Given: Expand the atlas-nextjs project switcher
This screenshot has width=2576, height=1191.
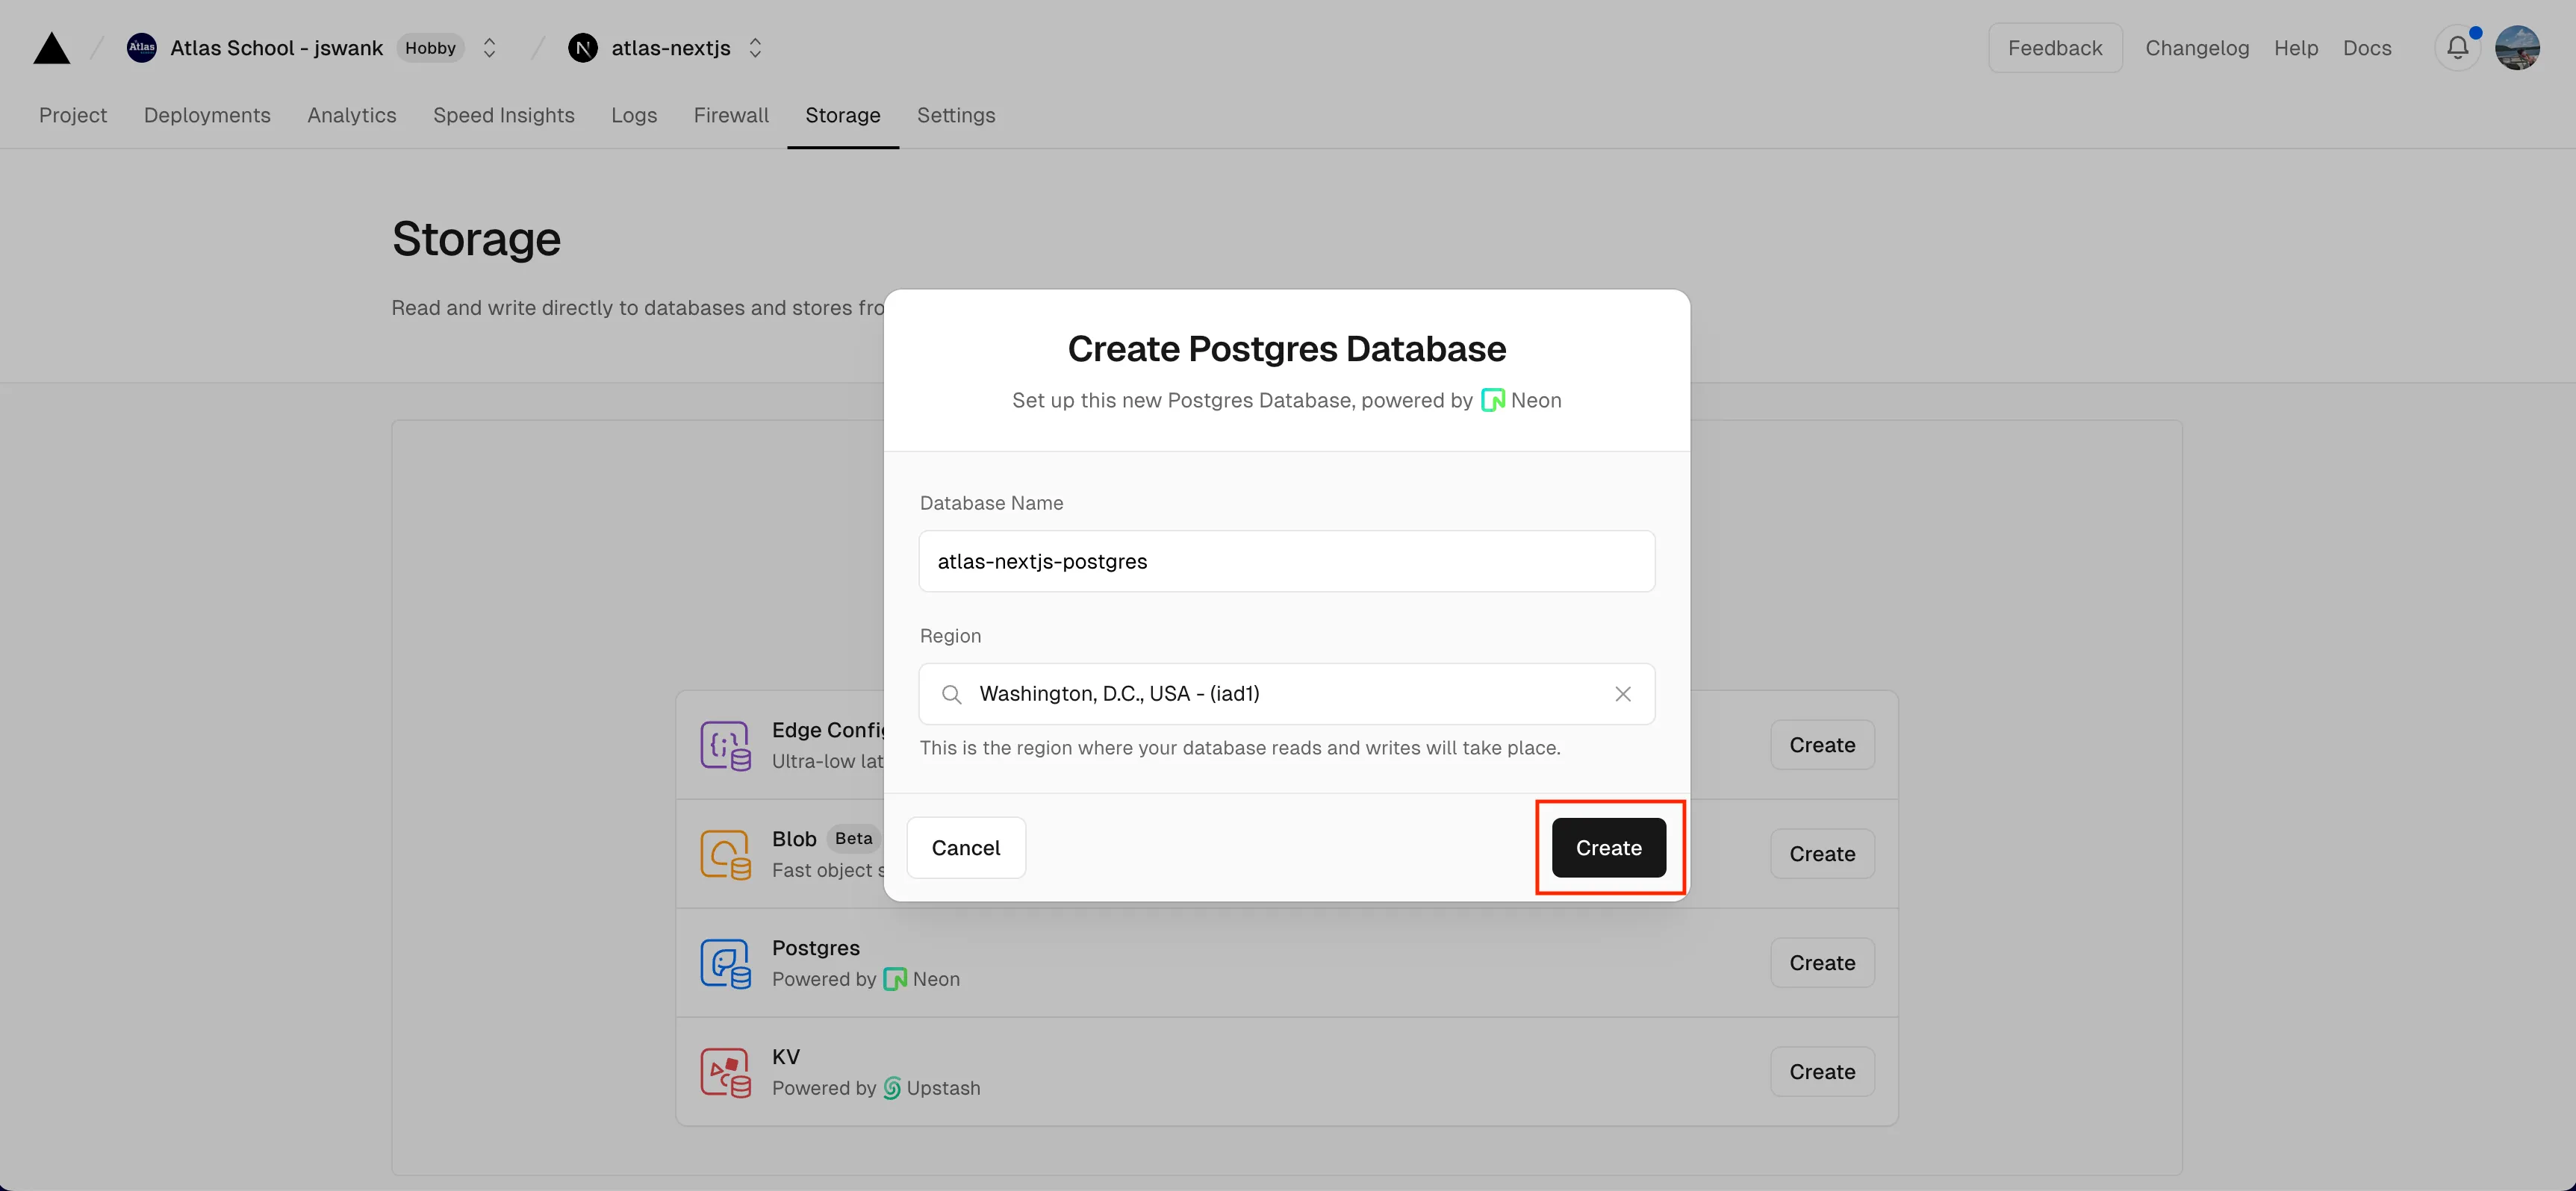Looking at the screenshot, I should [x=755, y=48].
